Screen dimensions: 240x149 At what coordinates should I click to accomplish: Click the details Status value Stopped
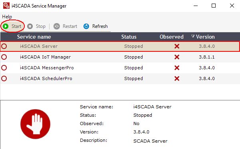(143, 115)
